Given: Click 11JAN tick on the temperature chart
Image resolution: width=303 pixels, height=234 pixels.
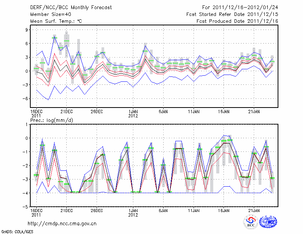Looking at the screenshot, I should [x=194, y=112].
